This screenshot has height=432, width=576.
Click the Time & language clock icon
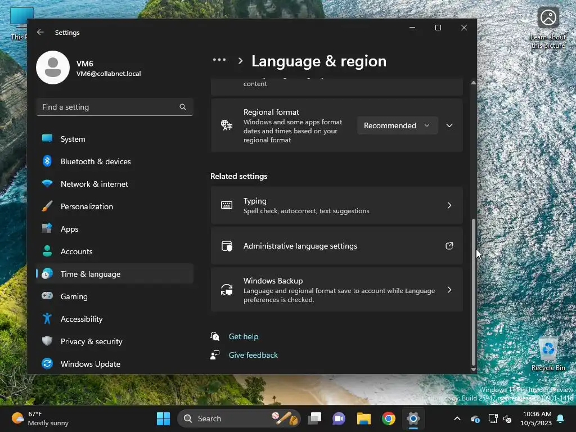[47, 274]
